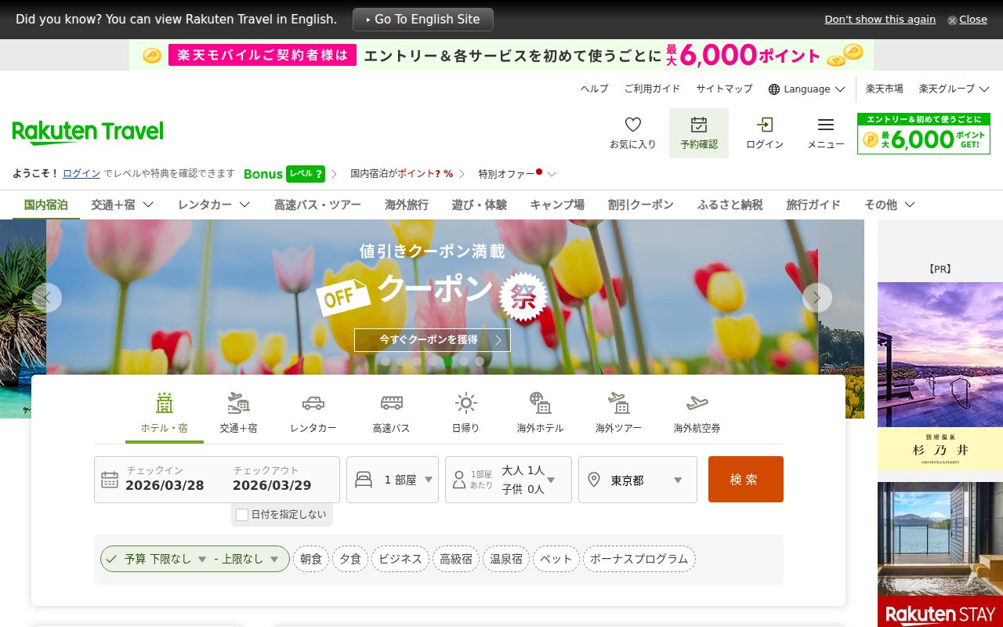Open the 割引クーポン navigation item
The image size is (1003, 627).
coord(641,205)
